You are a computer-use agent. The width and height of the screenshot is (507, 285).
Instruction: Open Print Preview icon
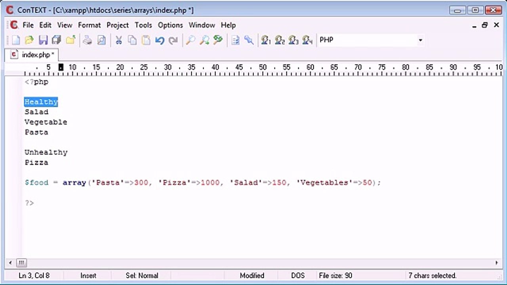[101, 40]
